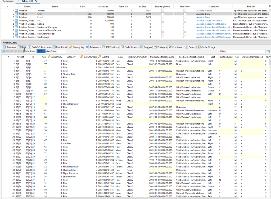This screenshot has height=199, width=271.
Task: Switch to the Dashboard tab
Action: pyautogui.click(x=8, y=1)
